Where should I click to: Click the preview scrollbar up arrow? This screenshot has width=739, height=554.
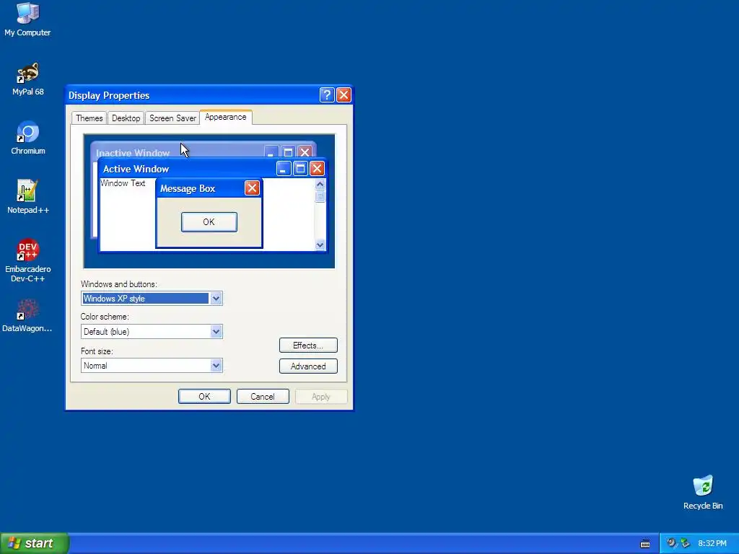tap(320, 184)
